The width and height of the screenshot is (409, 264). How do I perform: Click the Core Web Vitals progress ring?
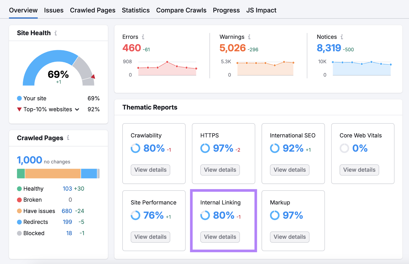344,148
